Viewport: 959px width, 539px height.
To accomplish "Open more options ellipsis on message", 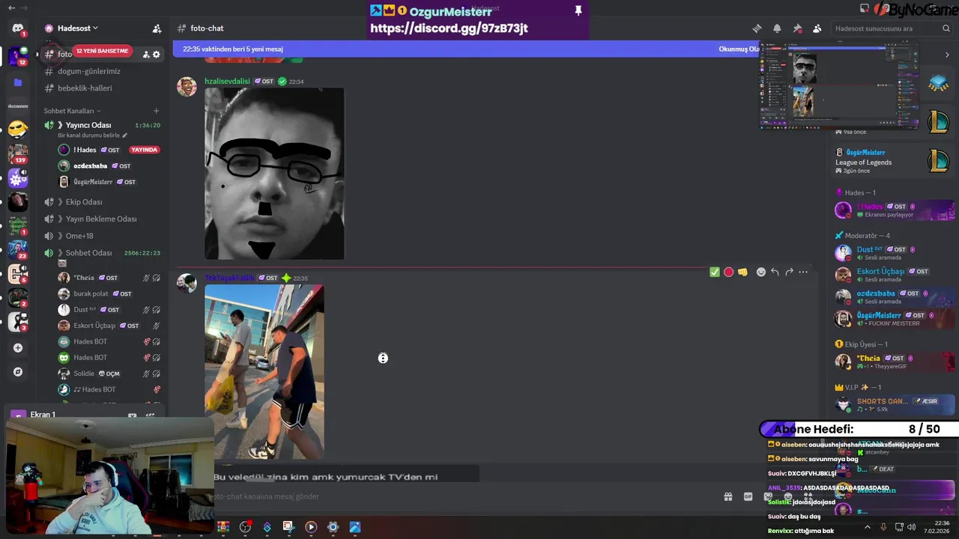I will tap(803, 272).
